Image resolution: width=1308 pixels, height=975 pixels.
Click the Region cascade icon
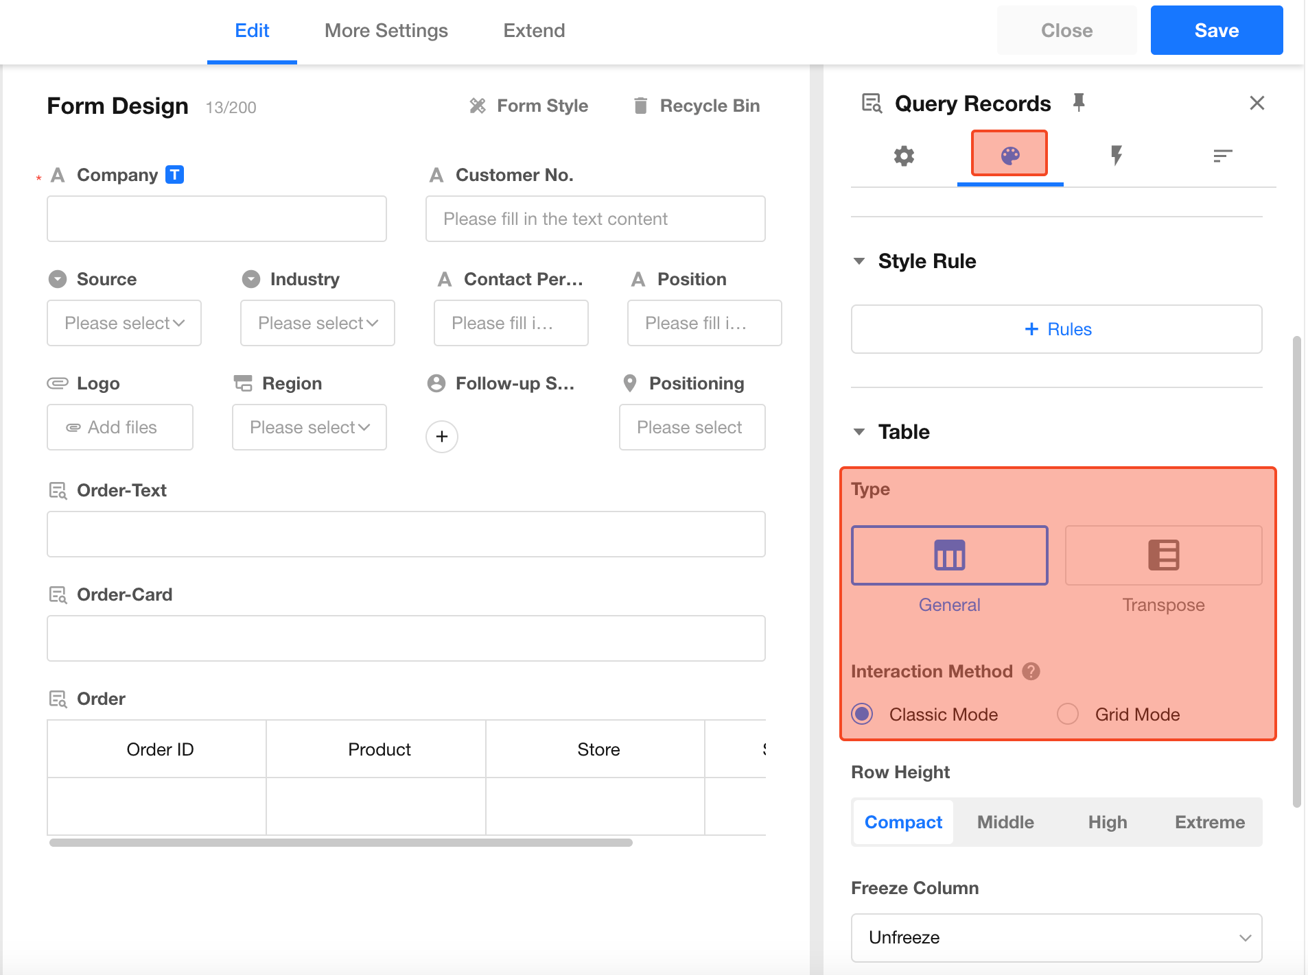pyautogui.click(x=243, y=383)
